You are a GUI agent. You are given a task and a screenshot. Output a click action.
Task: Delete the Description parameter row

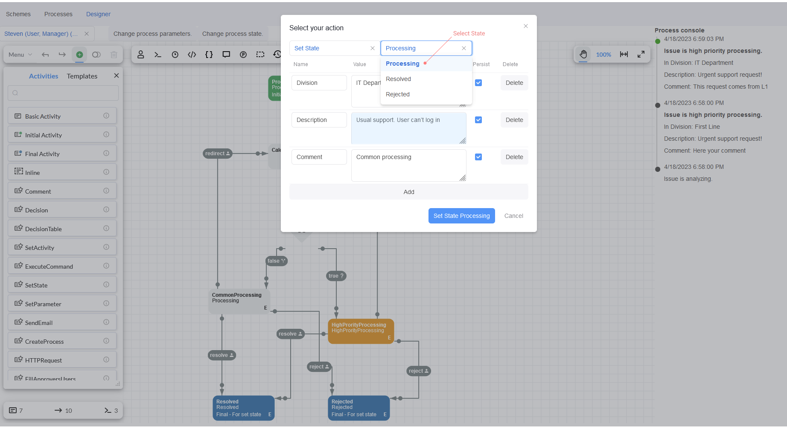514,120
